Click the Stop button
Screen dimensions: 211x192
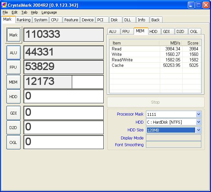point(156,102)
